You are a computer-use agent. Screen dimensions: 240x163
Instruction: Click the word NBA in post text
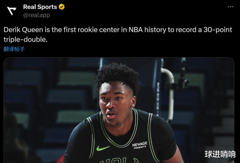tap(136, 30)
